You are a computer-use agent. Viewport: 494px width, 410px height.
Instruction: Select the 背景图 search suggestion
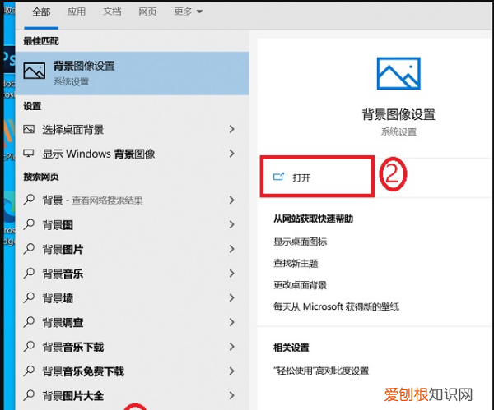(x=132, y=225)
